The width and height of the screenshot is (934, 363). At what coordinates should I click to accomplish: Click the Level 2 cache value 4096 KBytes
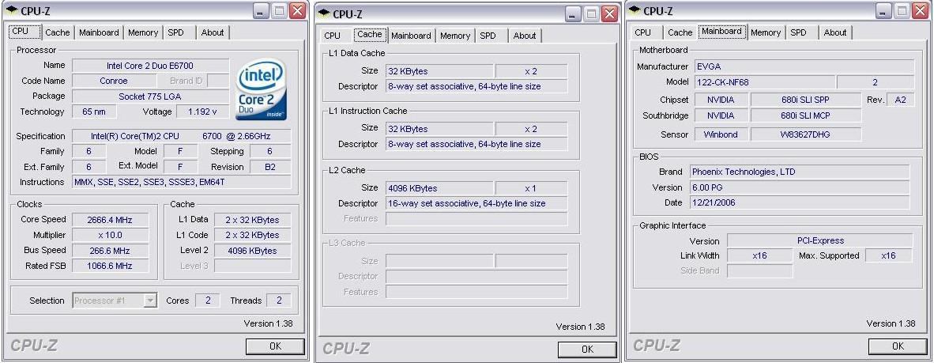point(253,251)
